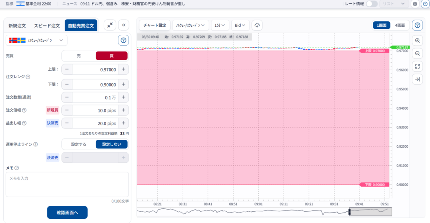Click the 確認画面へ button

point(67,212)
